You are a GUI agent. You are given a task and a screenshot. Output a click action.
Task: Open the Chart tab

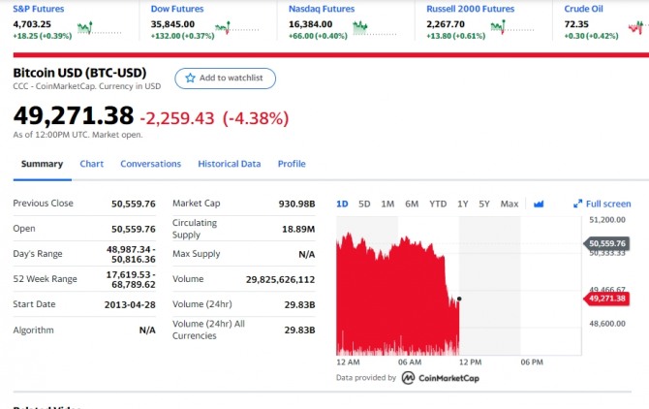(x=92, y=164)
